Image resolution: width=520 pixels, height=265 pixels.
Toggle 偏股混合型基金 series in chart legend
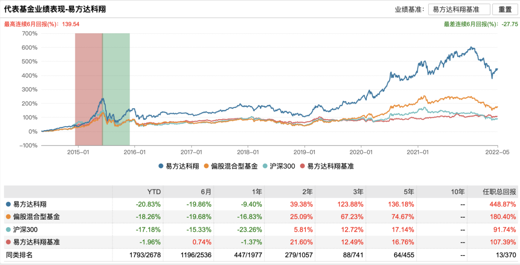click(x=231, y=166)
